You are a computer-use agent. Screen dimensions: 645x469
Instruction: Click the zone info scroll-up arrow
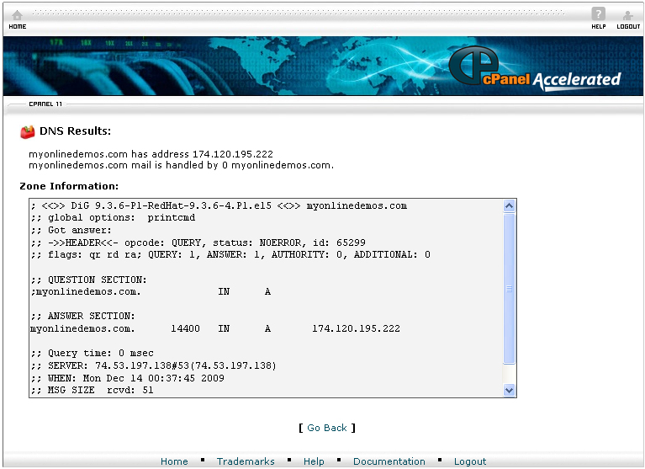pos(510,205)
